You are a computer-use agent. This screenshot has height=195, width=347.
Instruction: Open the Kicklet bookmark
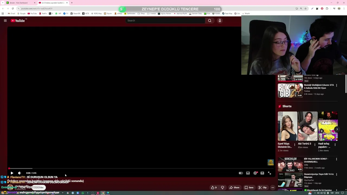[x=216, y=14]
